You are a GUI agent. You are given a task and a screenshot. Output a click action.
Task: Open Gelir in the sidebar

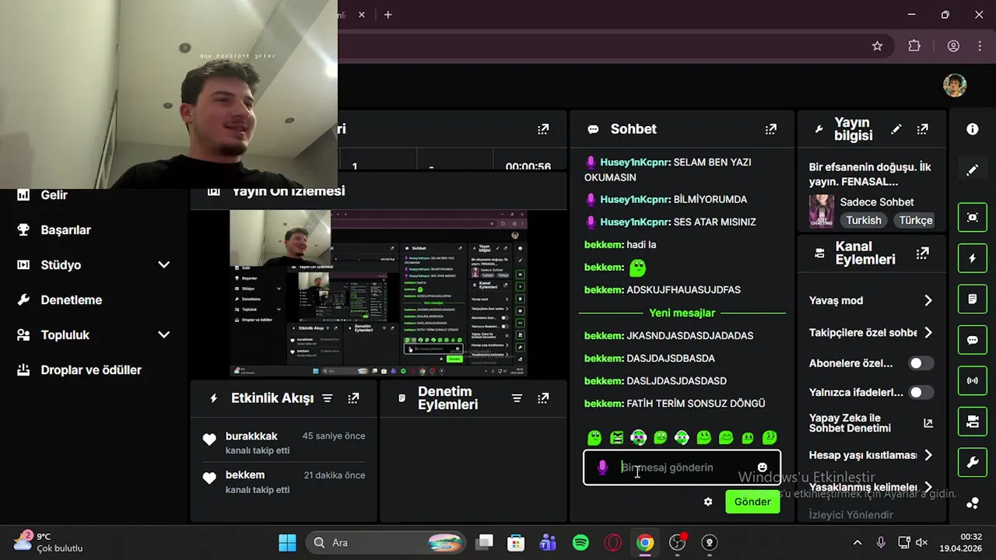pos(54,195)
